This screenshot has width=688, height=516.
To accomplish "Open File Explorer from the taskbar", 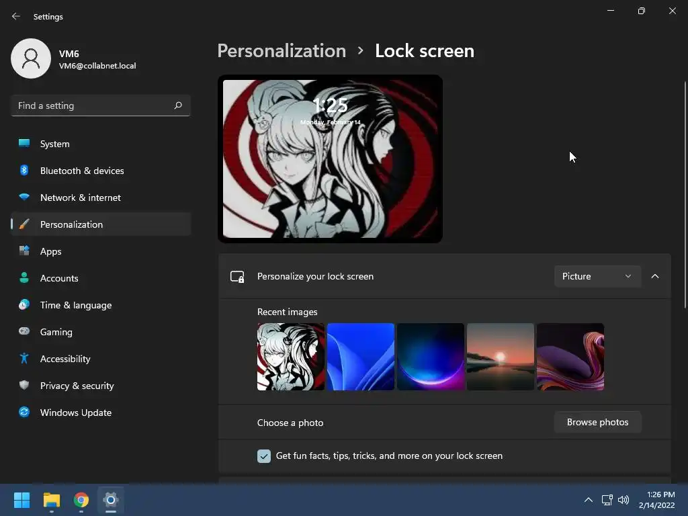I will (x=51, y=500).
